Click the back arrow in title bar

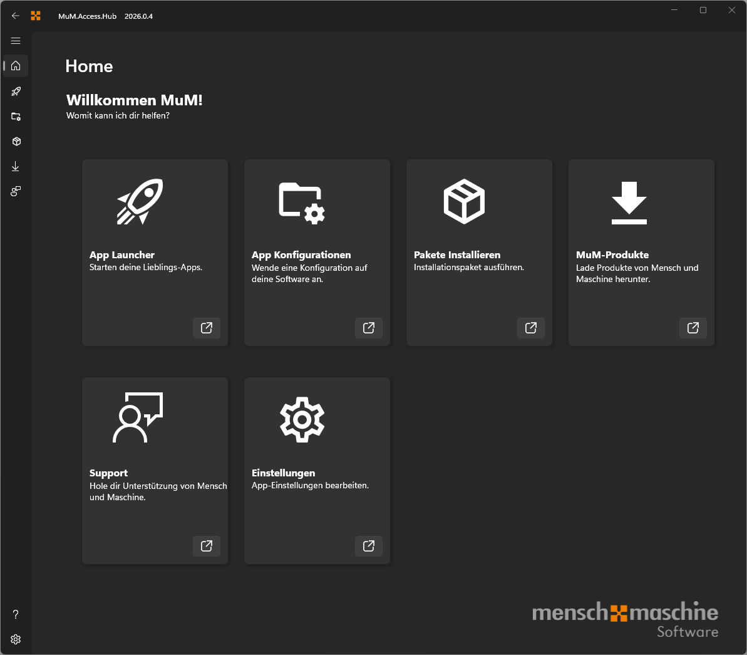tap(16, 16)
